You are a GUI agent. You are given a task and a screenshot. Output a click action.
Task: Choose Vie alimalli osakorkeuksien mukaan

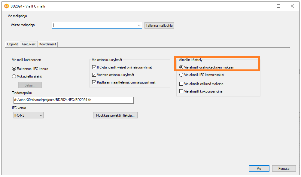[x=181, y=67]
